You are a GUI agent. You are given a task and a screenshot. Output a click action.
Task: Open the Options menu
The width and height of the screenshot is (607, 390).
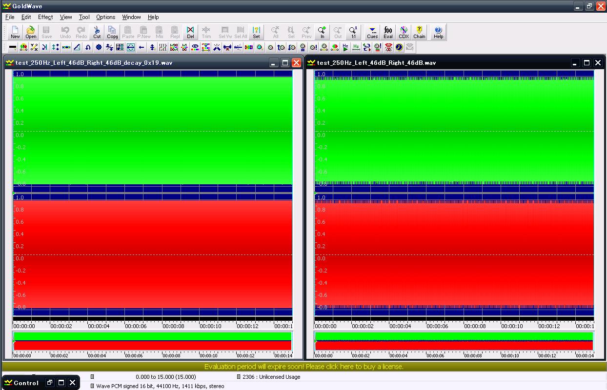point(105,17)
